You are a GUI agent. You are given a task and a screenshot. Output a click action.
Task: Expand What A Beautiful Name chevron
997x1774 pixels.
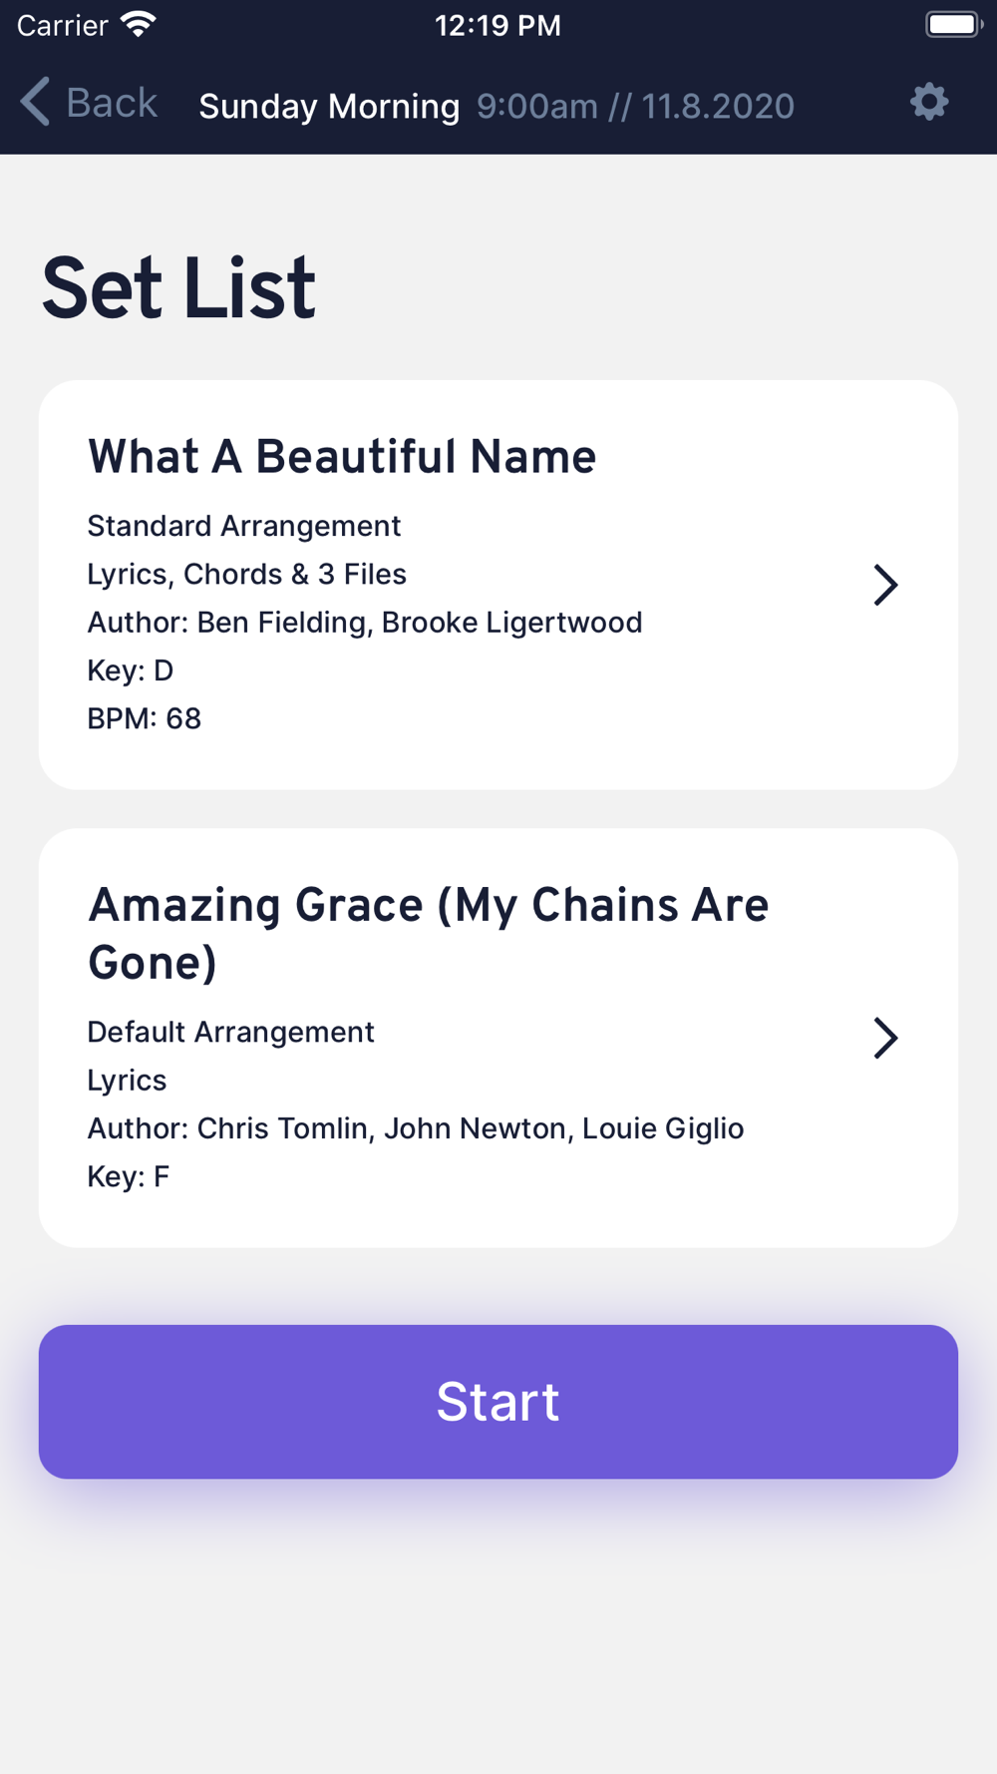pyautogui.click(x=885, y=585)
